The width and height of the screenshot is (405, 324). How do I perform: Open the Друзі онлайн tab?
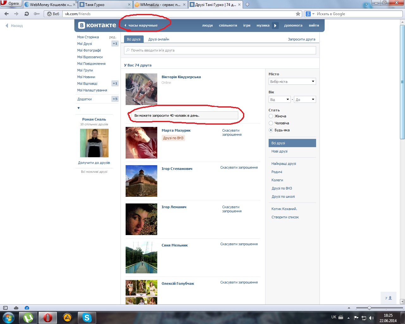(159, 39)
